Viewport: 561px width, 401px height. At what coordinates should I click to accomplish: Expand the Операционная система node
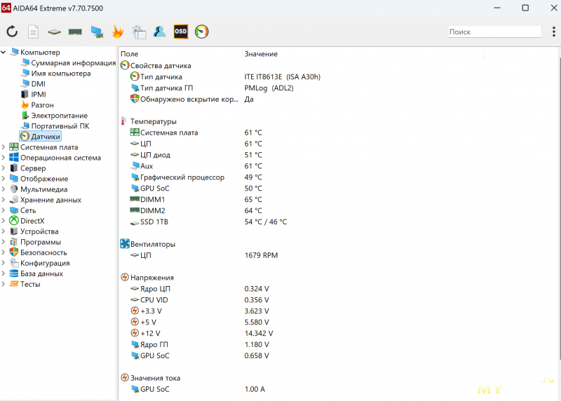pos(4,158)
